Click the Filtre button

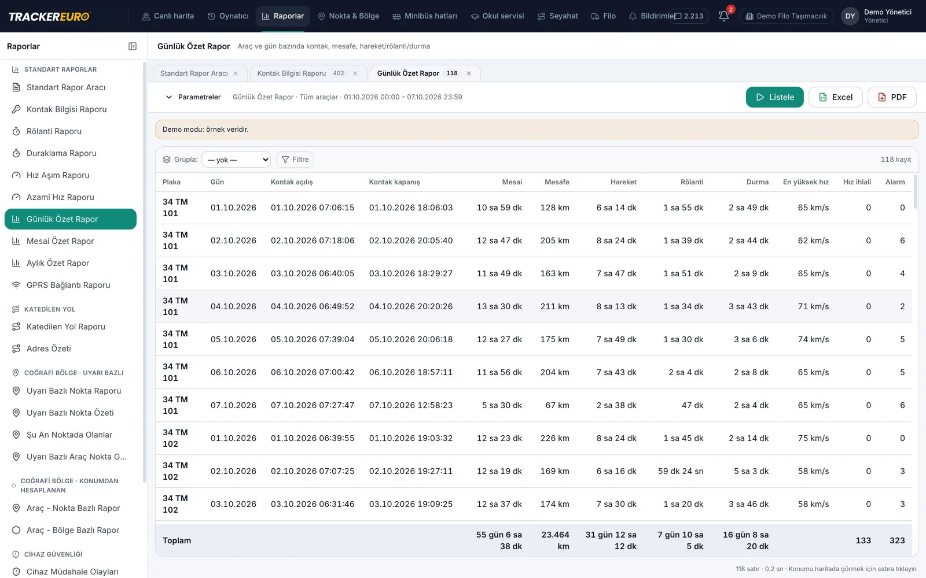[x=295, y=160]
